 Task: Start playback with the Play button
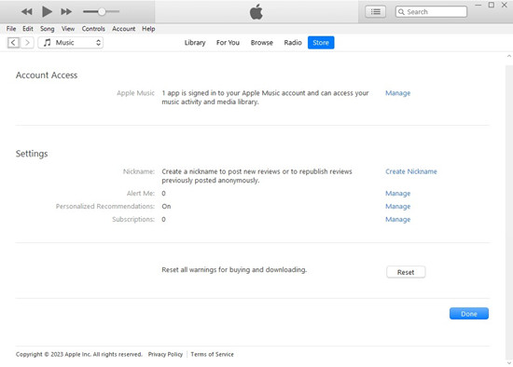pos(47,12)
